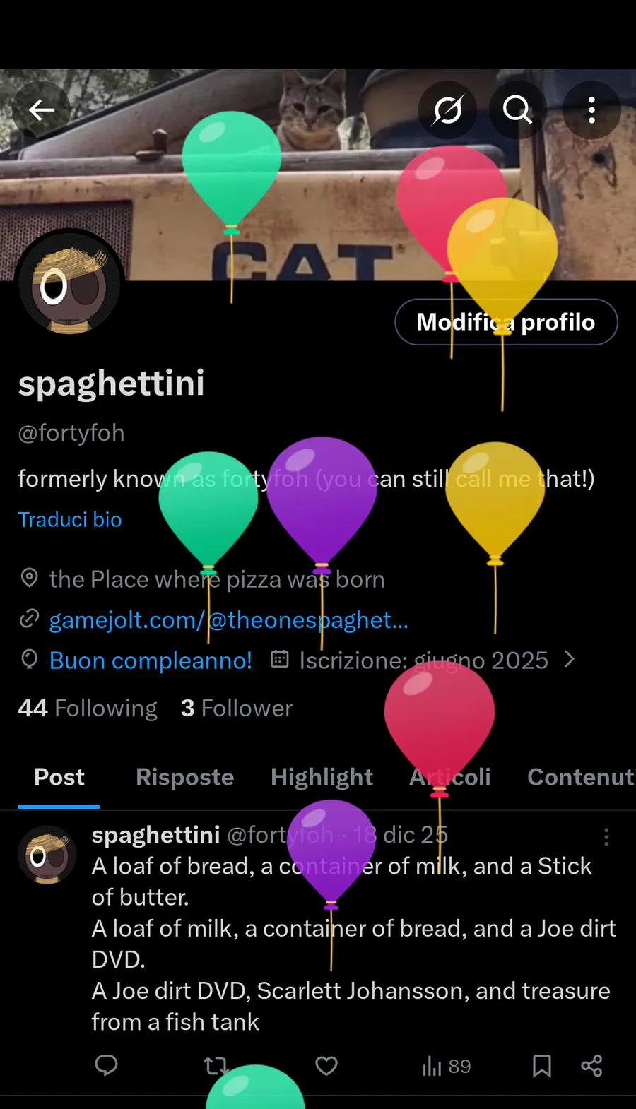Open the three-dot profile options menu

point(591,110)
